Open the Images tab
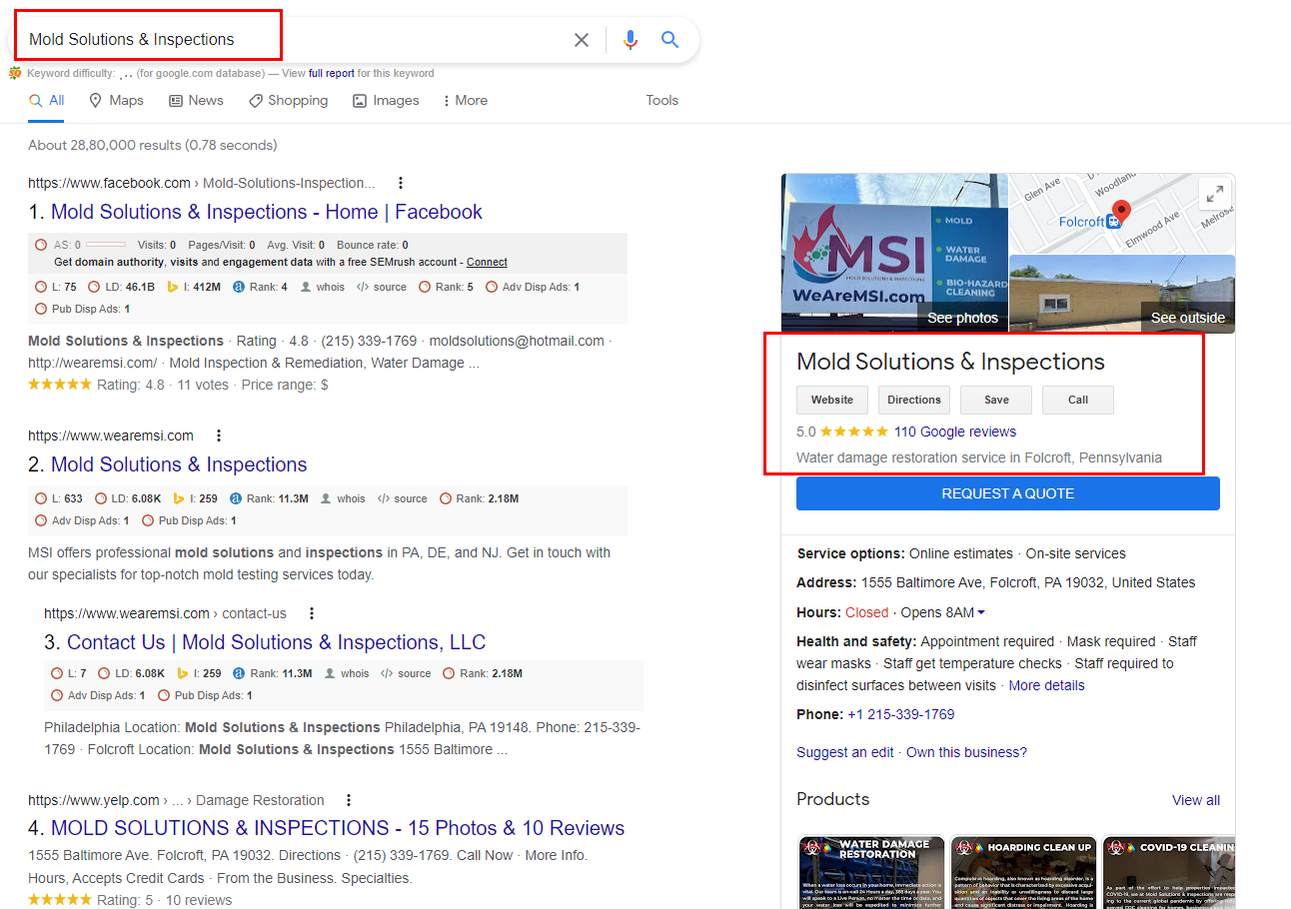This screenshot has width=1291, height=909. (386, 100)
